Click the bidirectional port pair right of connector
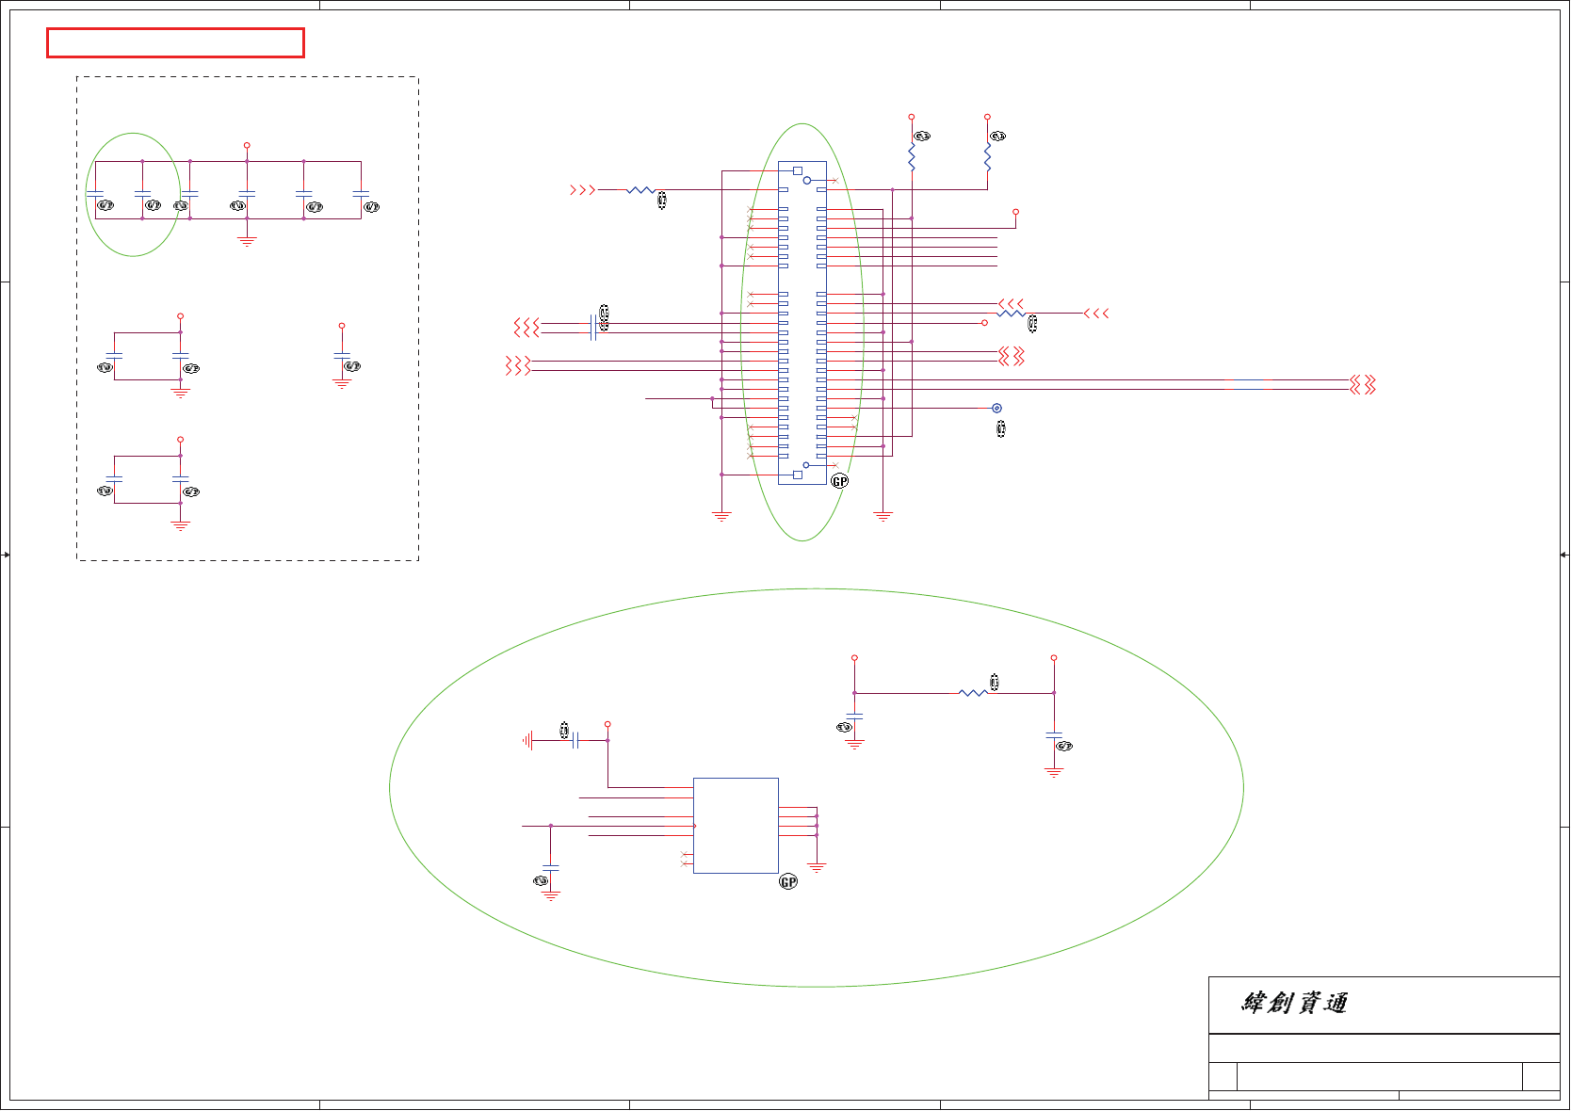The image size is (1571, 1111). point(1012,356)
